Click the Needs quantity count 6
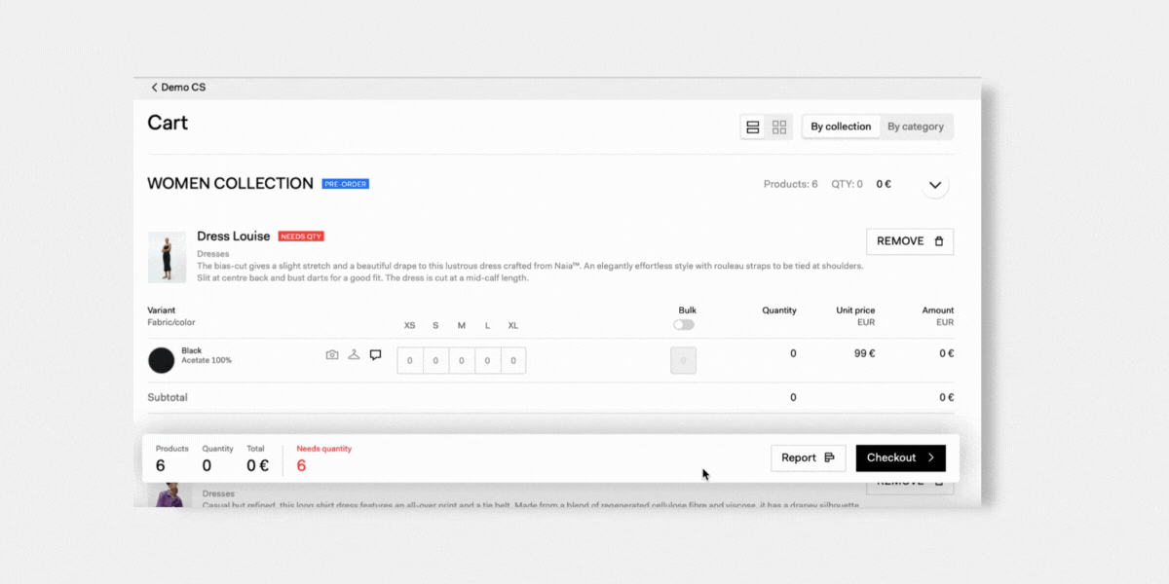Viewport: 1169px width, 584px height. tap(301, 465)
